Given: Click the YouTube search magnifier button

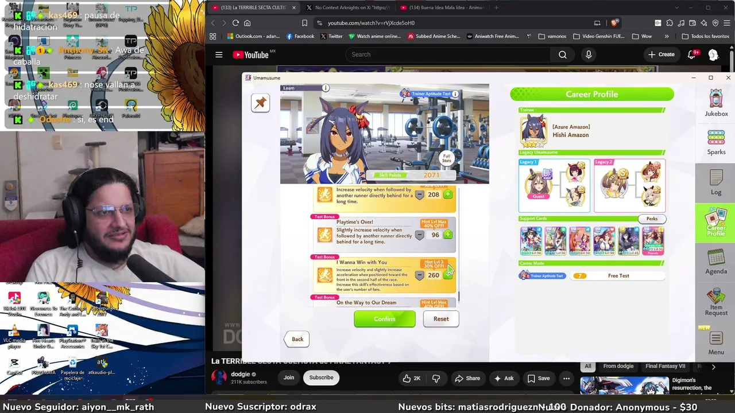Looking at the screenshot, I should click(x=563, y=54).
